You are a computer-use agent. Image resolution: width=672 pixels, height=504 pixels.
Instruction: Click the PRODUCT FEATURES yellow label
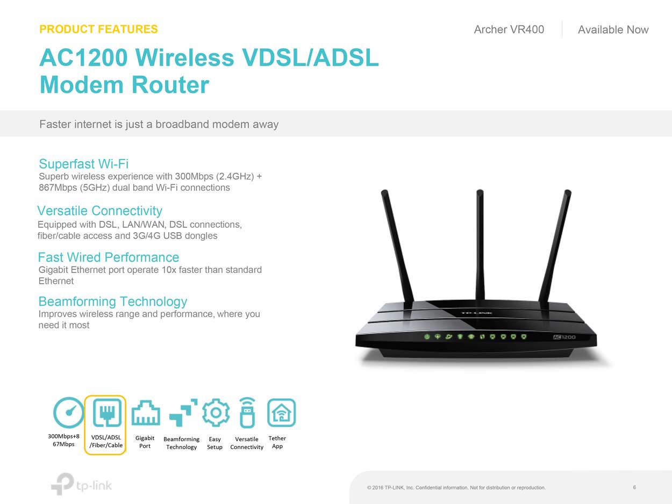(x=98, y=29)
